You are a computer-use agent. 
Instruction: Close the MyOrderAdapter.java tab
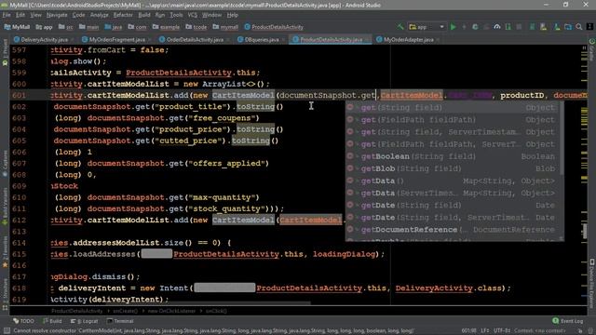click(x=438, y=39)
